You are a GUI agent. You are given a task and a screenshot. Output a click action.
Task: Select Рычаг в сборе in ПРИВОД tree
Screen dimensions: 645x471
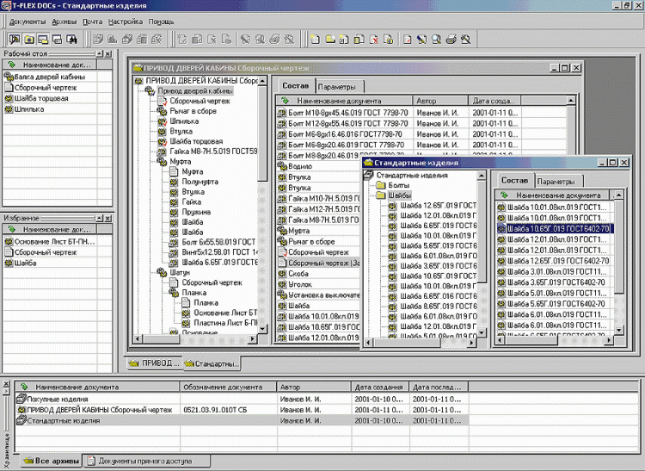click(x=193, y=111)
